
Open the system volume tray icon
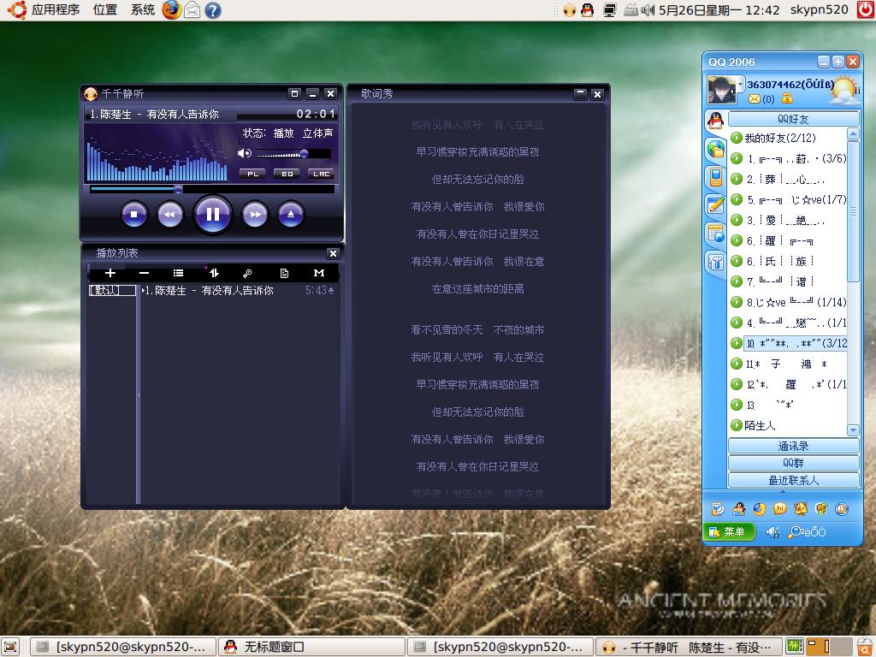click(x=648, y=10)
